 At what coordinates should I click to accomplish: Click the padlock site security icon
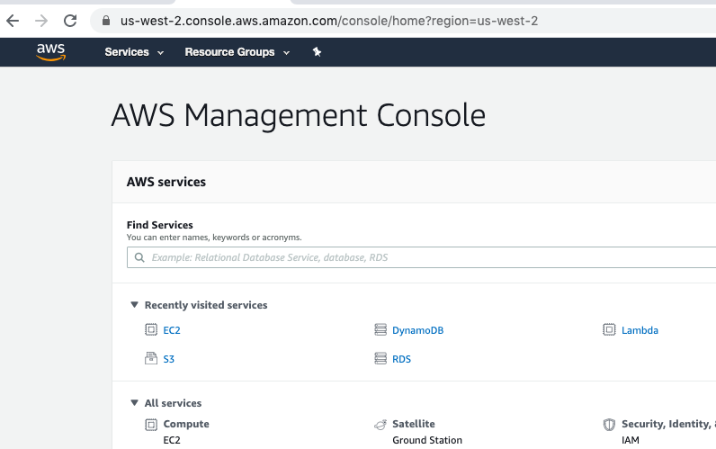(x=106, y=21)
